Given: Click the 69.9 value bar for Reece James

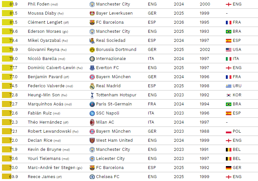Looking at the screenshot, I should pyautogui.click(x=9, y=177).
